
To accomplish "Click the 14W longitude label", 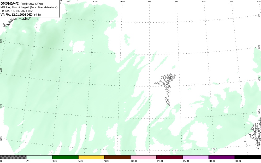I will click(x=68, y=2).
